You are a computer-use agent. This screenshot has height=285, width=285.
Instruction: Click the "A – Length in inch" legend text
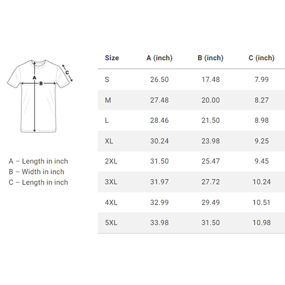tap(38, 161)
